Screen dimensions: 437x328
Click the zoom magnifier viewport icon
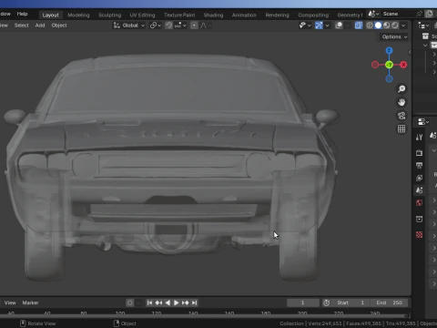401,88
